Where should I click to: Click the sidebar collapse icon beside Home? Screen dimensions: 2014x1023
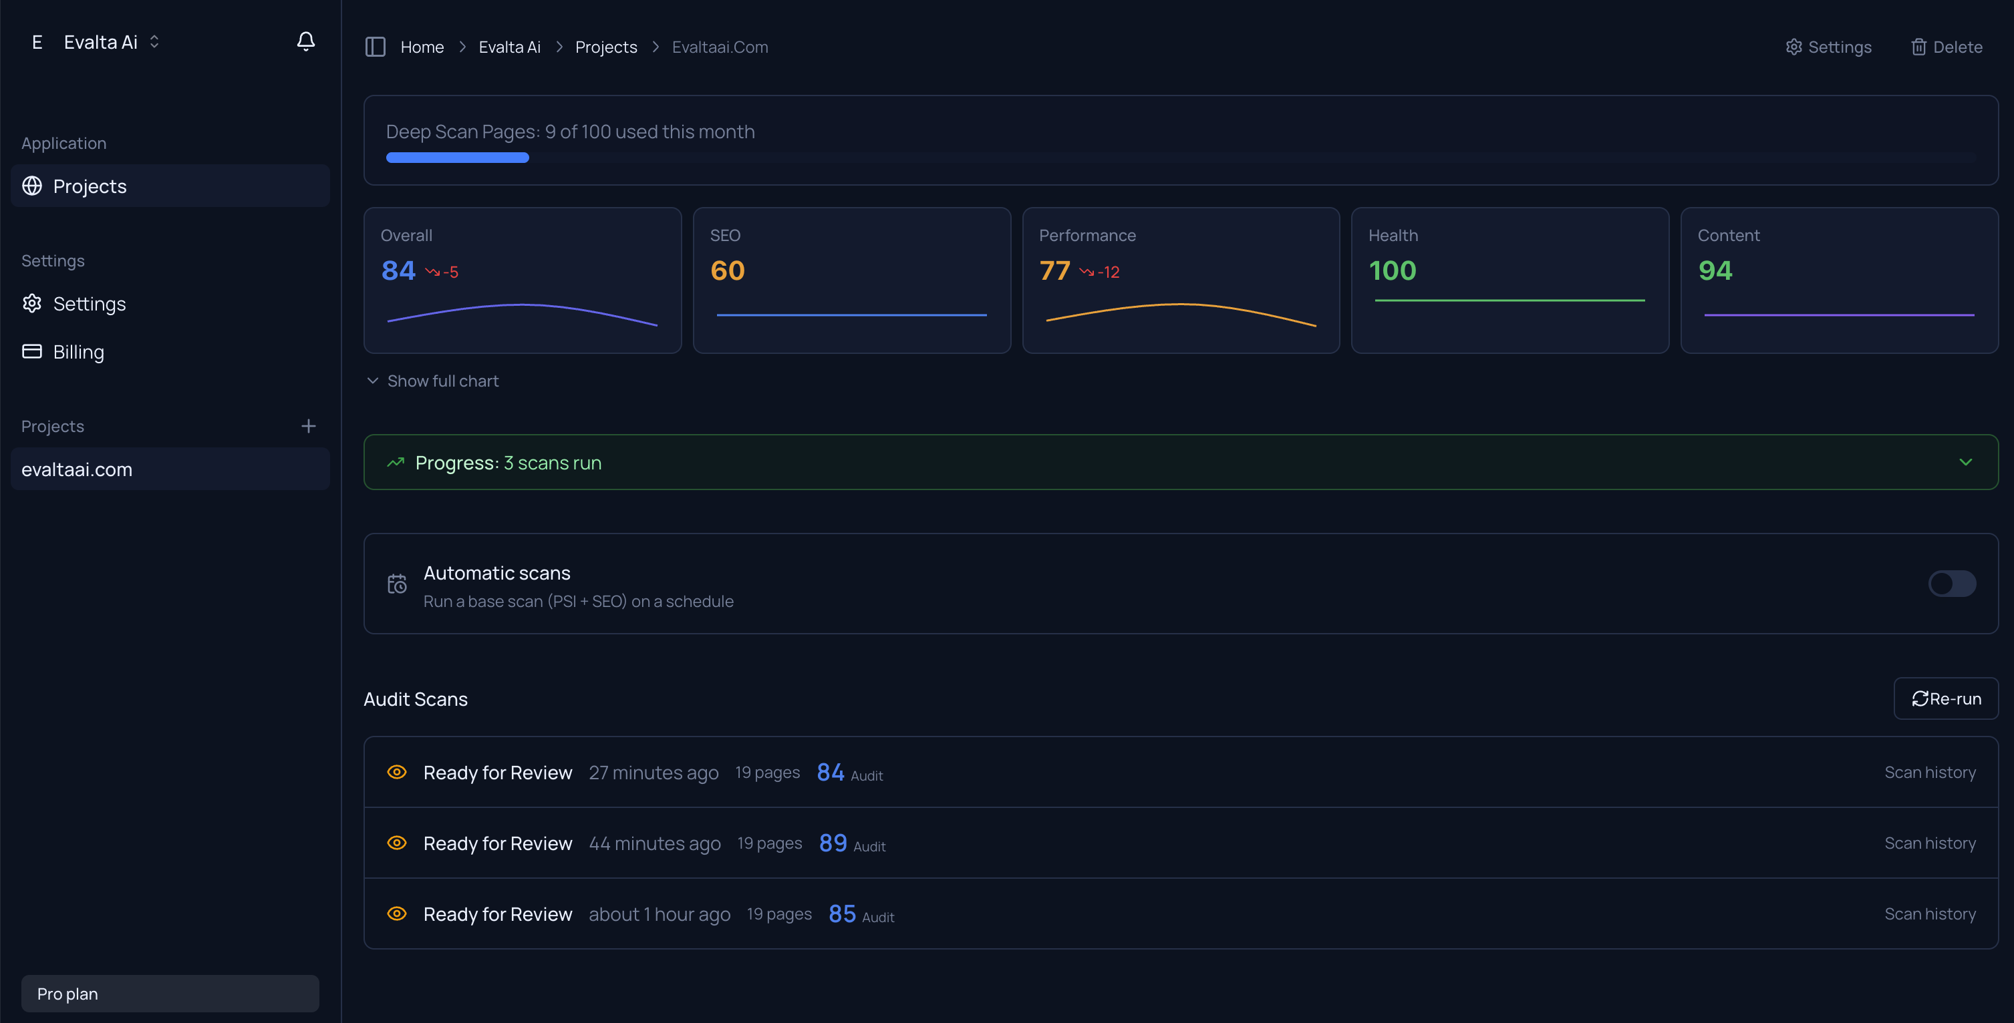coord(376,46)
